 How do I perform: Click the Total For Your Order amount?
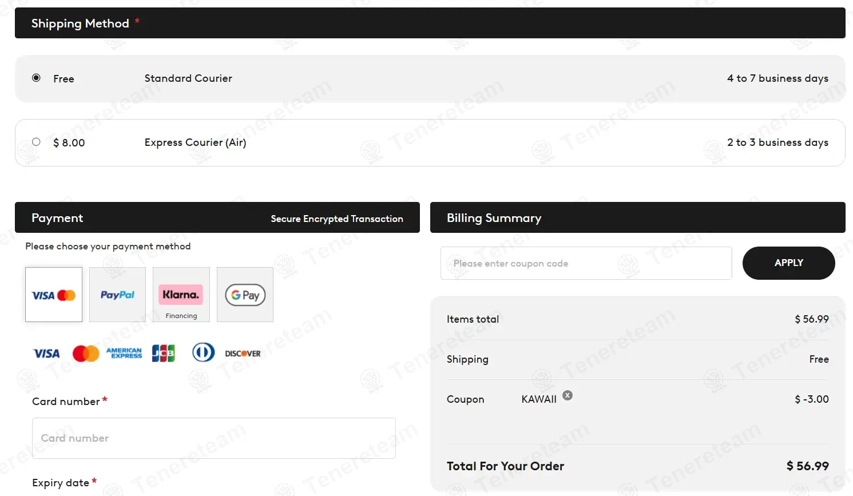[807, 466]
